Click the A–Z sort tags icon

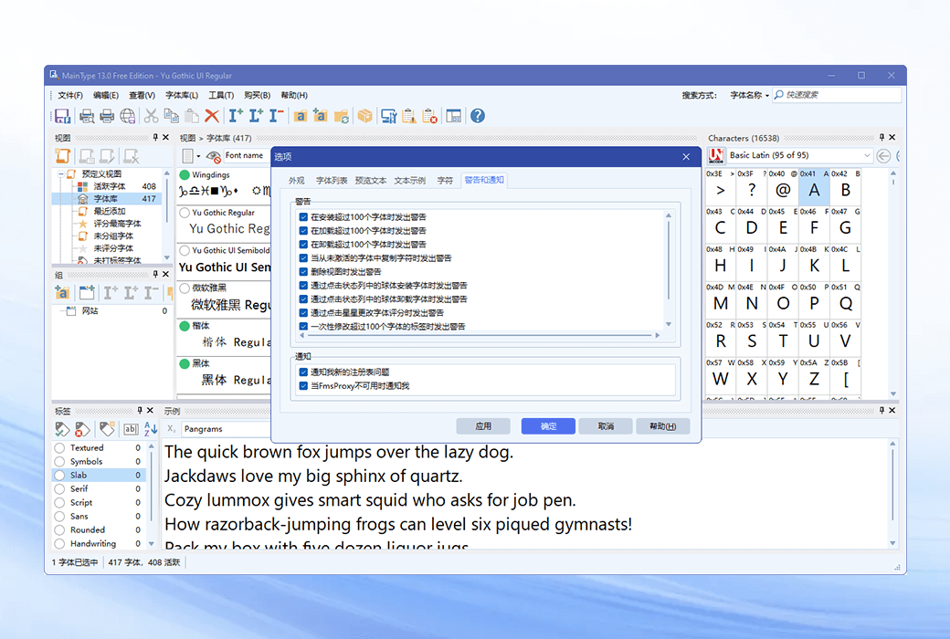pos(151,429)
